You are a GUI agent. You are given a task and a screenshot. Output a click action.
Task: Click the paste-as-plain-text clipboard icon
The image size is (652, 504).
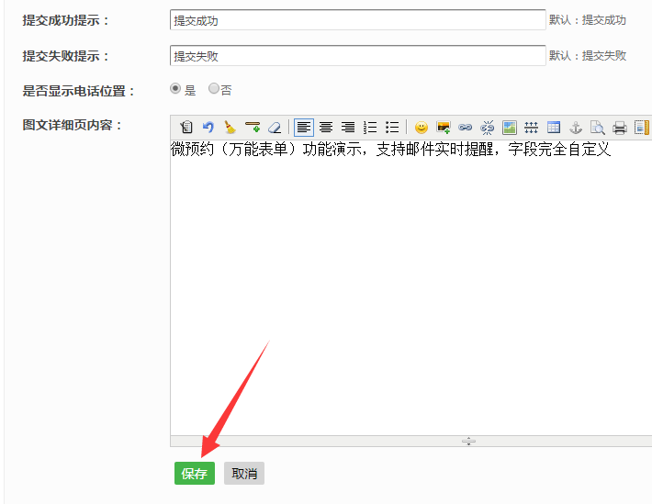[186, 128]
